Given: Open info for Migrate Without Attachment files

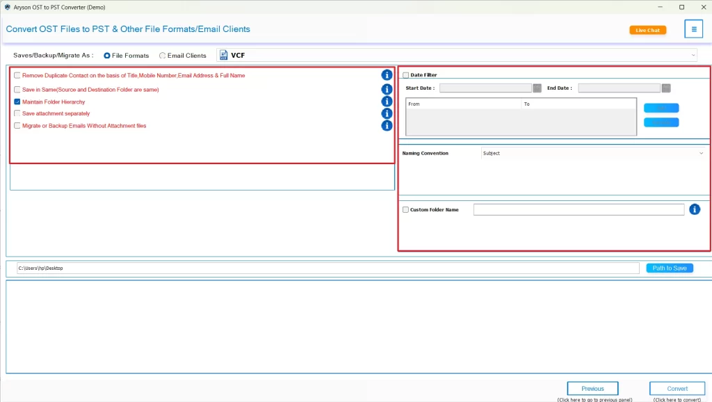Looking at the screenshot, I should (x=387, y=126).
